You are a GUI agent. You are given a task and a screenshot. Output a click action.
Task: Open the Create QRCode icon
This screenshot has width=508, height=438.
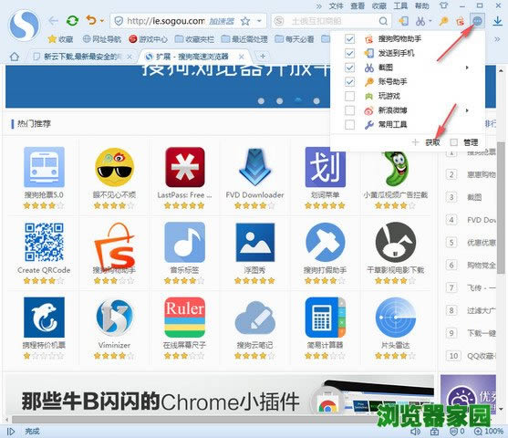(44, 242)
